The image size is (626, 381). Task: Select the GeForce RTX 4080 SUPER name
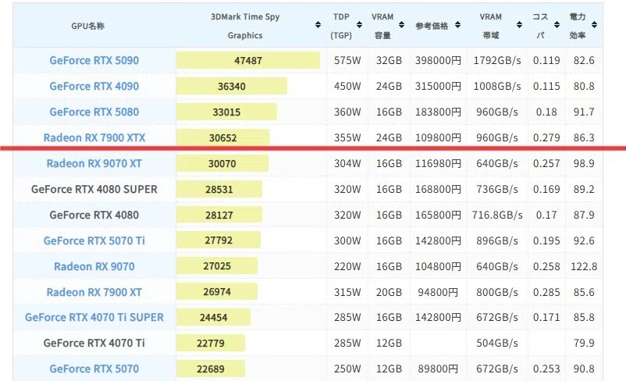(94, 189)
